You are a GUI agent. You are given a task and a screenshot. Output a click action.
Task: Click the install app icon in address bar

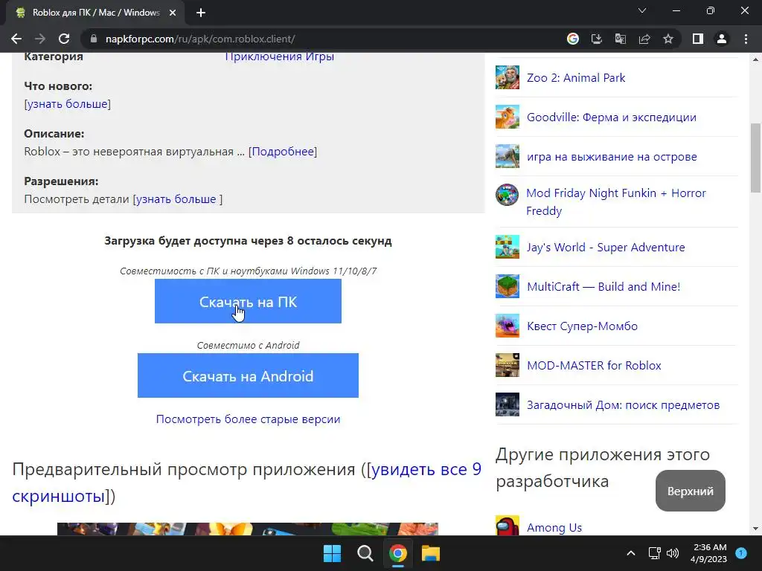pyautogui.click(x=597, y=39)
